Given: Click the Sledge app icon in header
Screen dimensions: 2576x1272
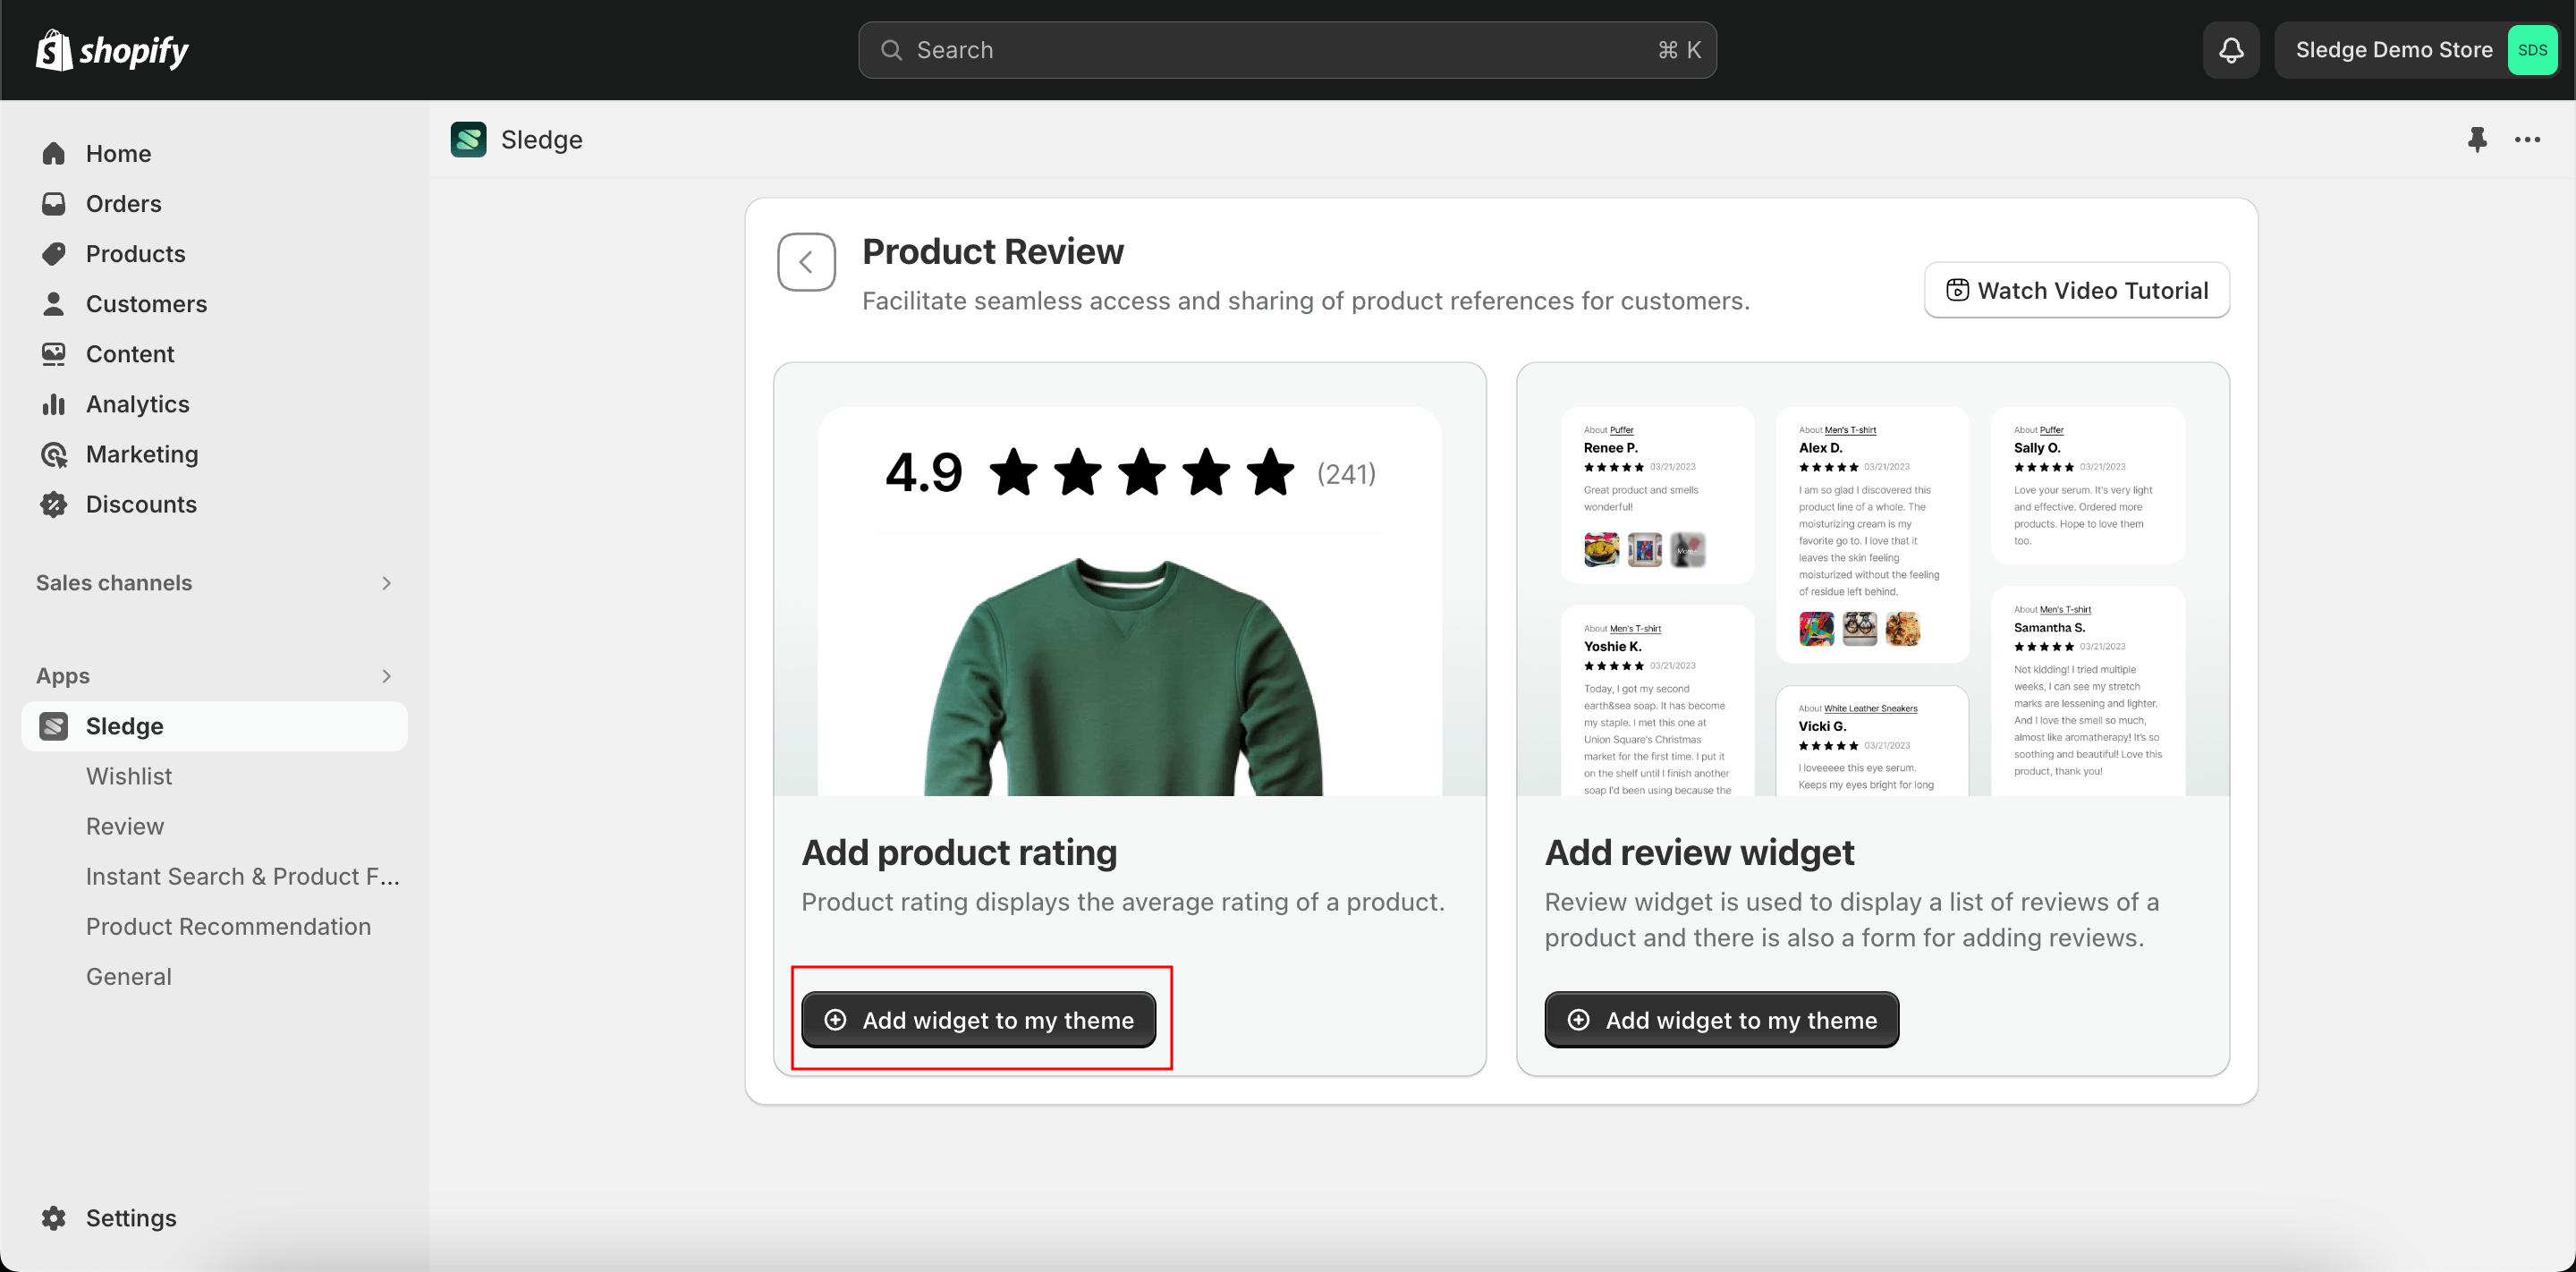Looking at the screenshot, I should (468, 140).
